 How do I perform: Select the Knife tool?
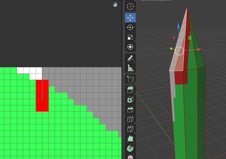tap(130, 129)
